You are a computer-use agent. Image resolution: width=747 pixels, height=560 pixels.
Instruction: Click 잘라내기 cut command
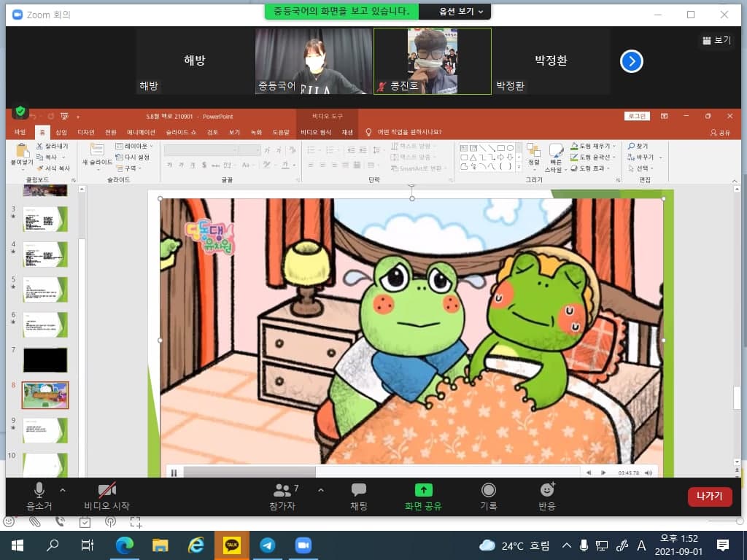click(x=53, y=146)
